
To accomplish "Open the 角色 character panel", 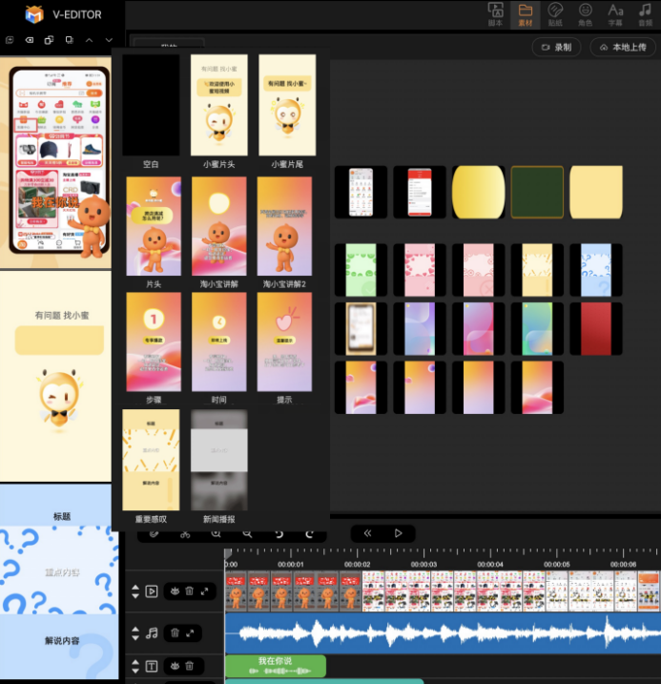I will point(585,15).
